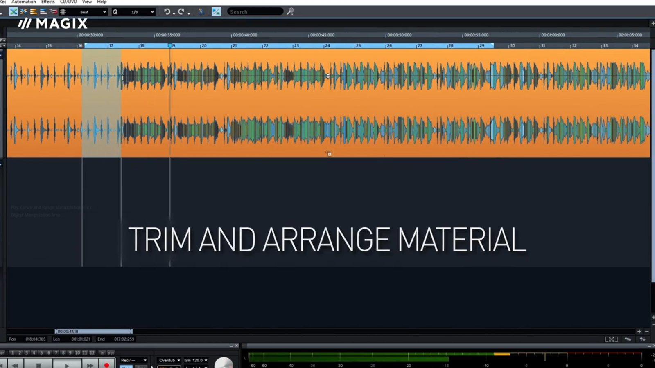Click the Redo arrow icon

(181, 12)
